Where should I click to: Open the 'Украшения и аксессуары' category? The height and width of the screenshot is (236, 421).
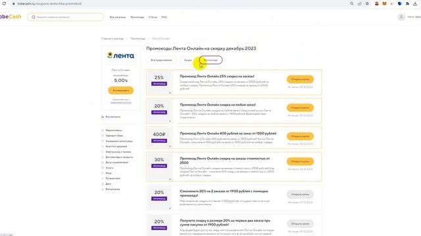click(x=119, y=141)
